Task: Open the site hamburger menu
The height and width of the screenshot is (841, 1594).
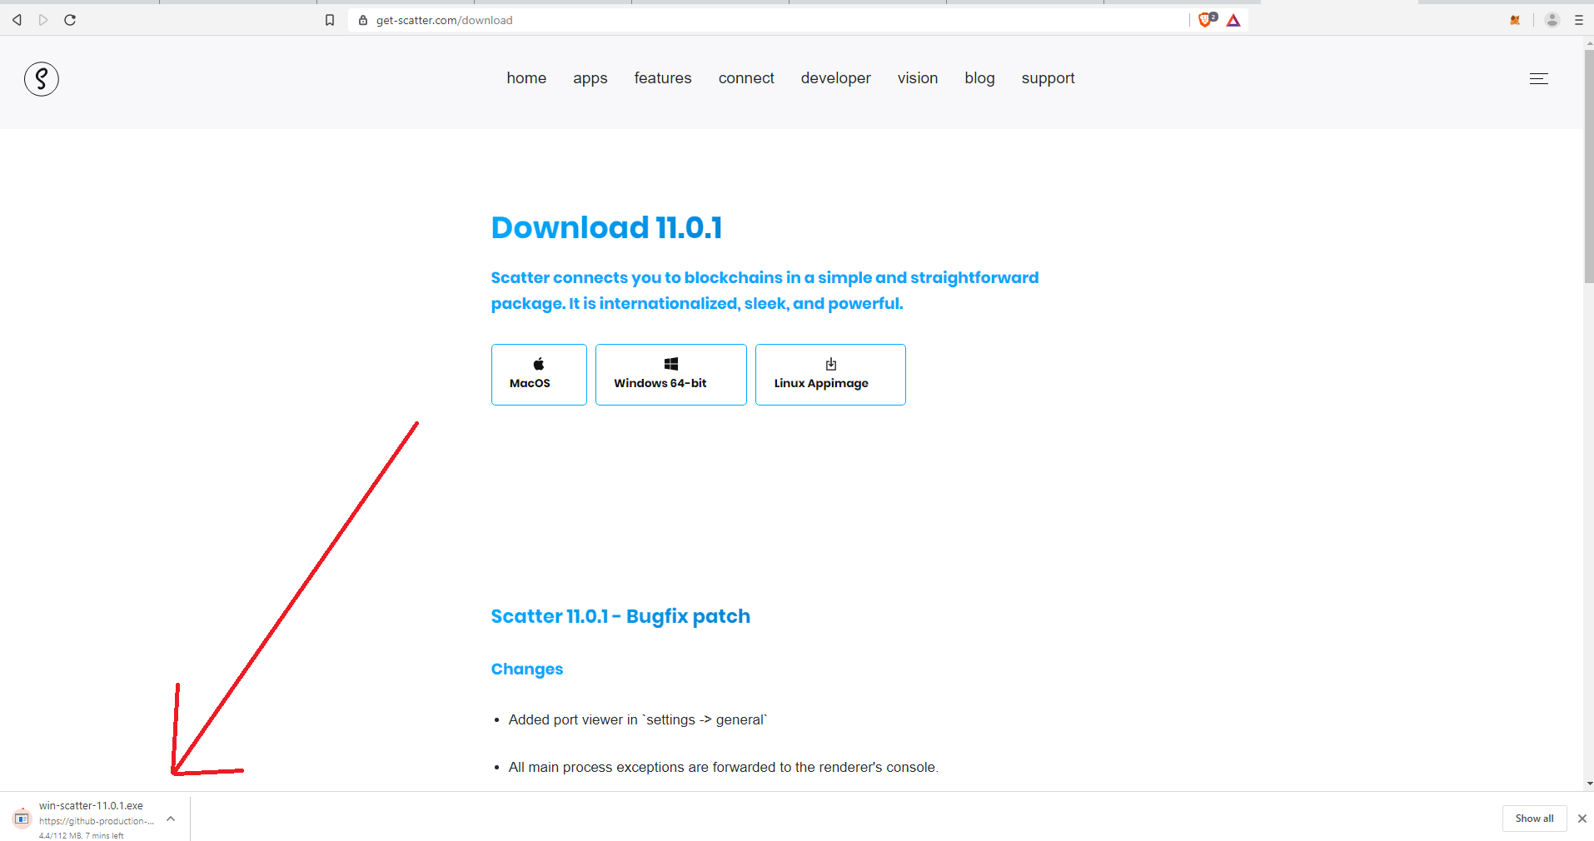Action: click(x=1539, y=78)
